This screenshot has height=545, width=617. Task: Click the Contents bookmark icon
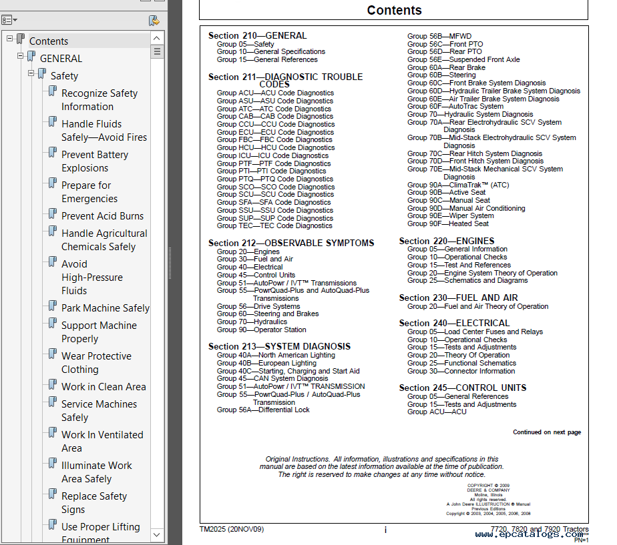[21, 39]
